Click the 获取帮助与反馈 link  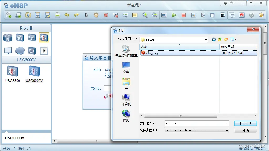pos(251,148)
